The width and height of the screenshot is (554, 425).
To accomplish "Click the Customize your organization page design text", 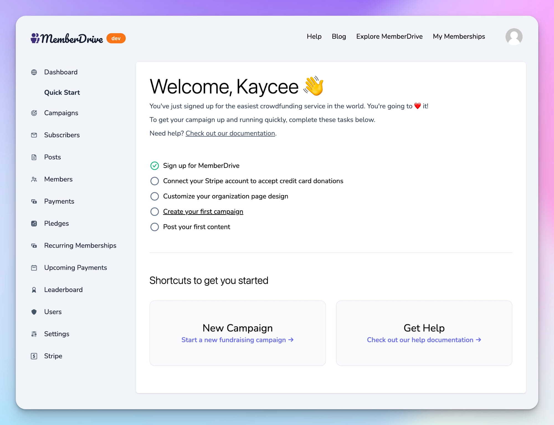I will click(226, 196).
